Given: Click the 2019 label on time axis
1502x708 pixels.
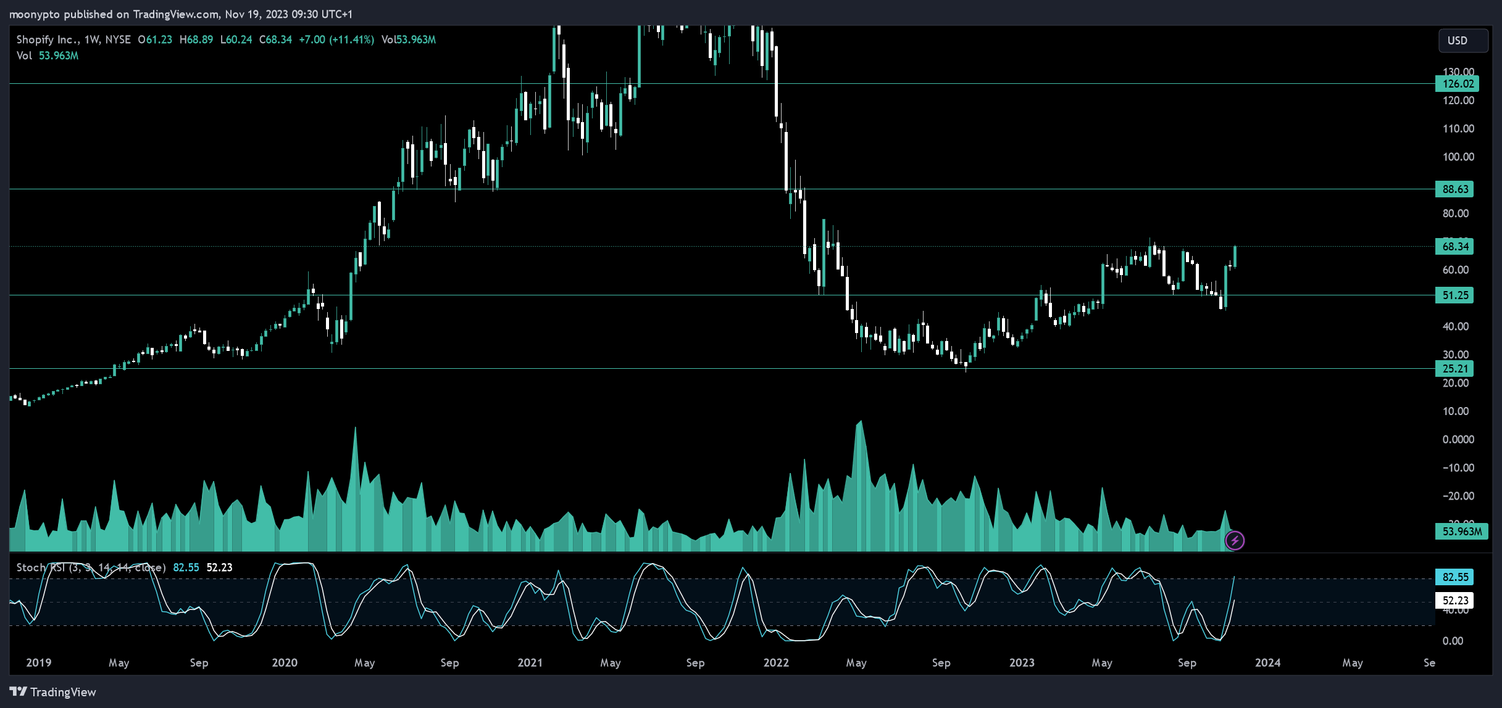Looking at the screenshot, I should (39, 663).
